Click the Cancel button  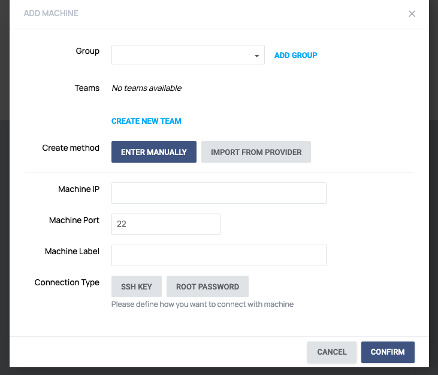click(332, 352)
